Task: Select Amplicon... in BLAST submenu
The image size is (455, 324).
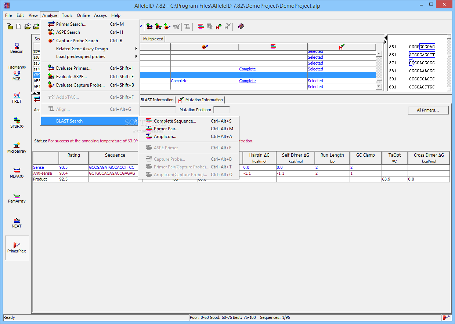Action: tap(189, 136)
